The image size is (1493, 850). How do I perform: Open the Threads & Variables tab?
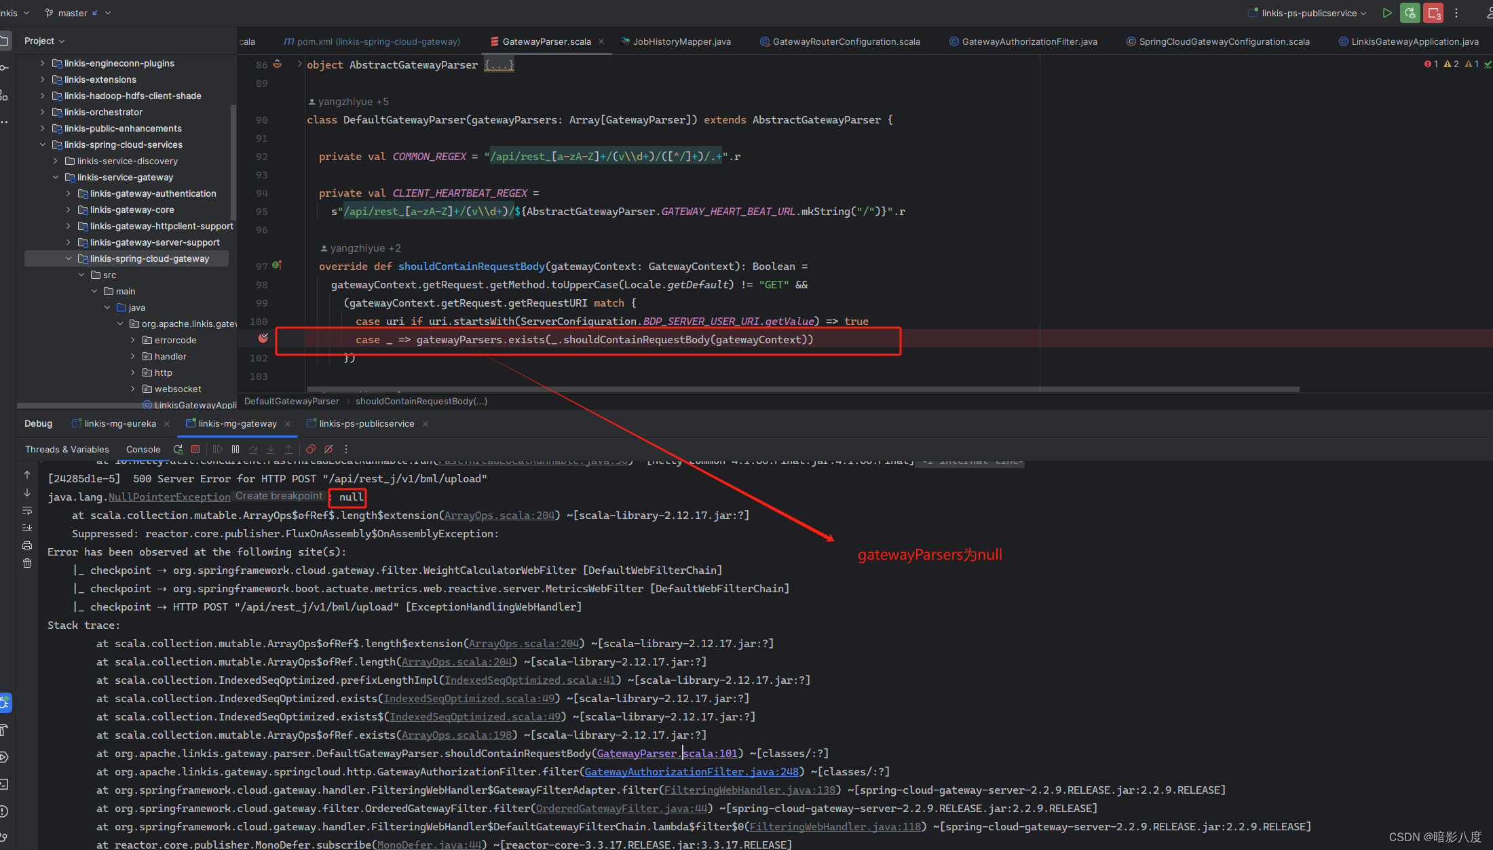tap(67, 449)
